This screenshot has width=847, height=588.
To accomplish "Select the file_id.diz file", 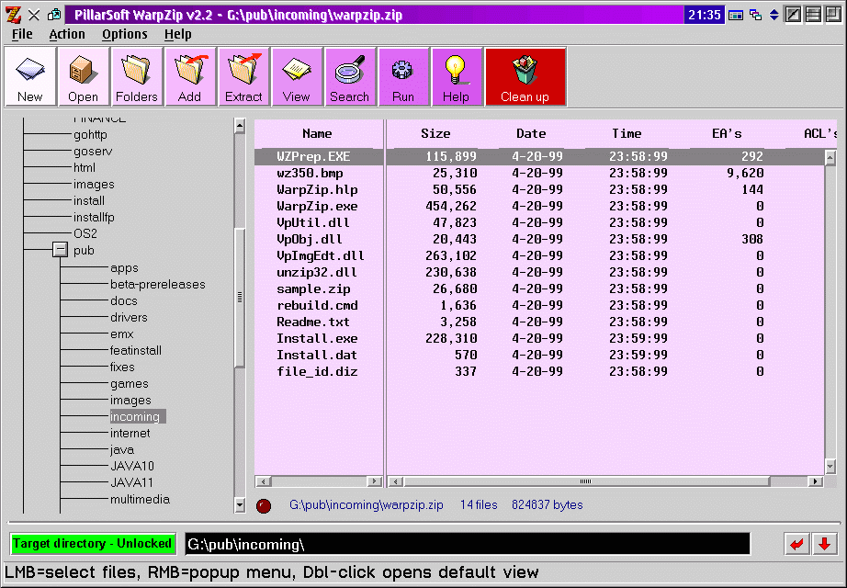I will tap(317, 371).
